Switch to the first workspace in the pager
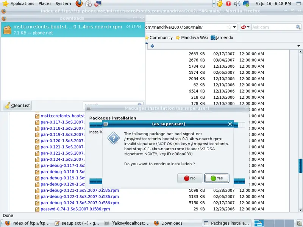 (x=259, y=223)
